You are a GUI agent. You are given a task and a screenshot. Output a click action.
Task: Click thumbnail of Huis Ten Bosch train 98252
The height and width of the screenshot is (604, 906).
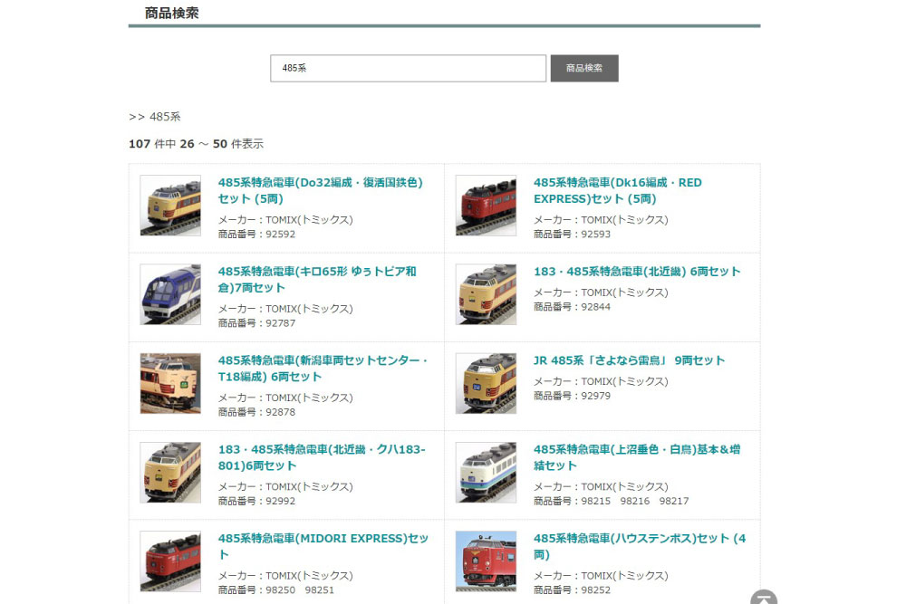point(486,561)
